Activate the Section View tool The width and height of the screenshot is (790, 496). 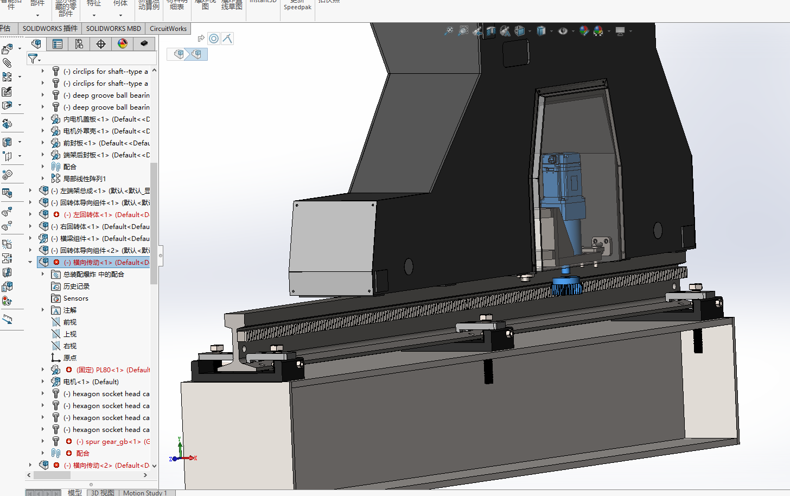[x=491, y=31]
